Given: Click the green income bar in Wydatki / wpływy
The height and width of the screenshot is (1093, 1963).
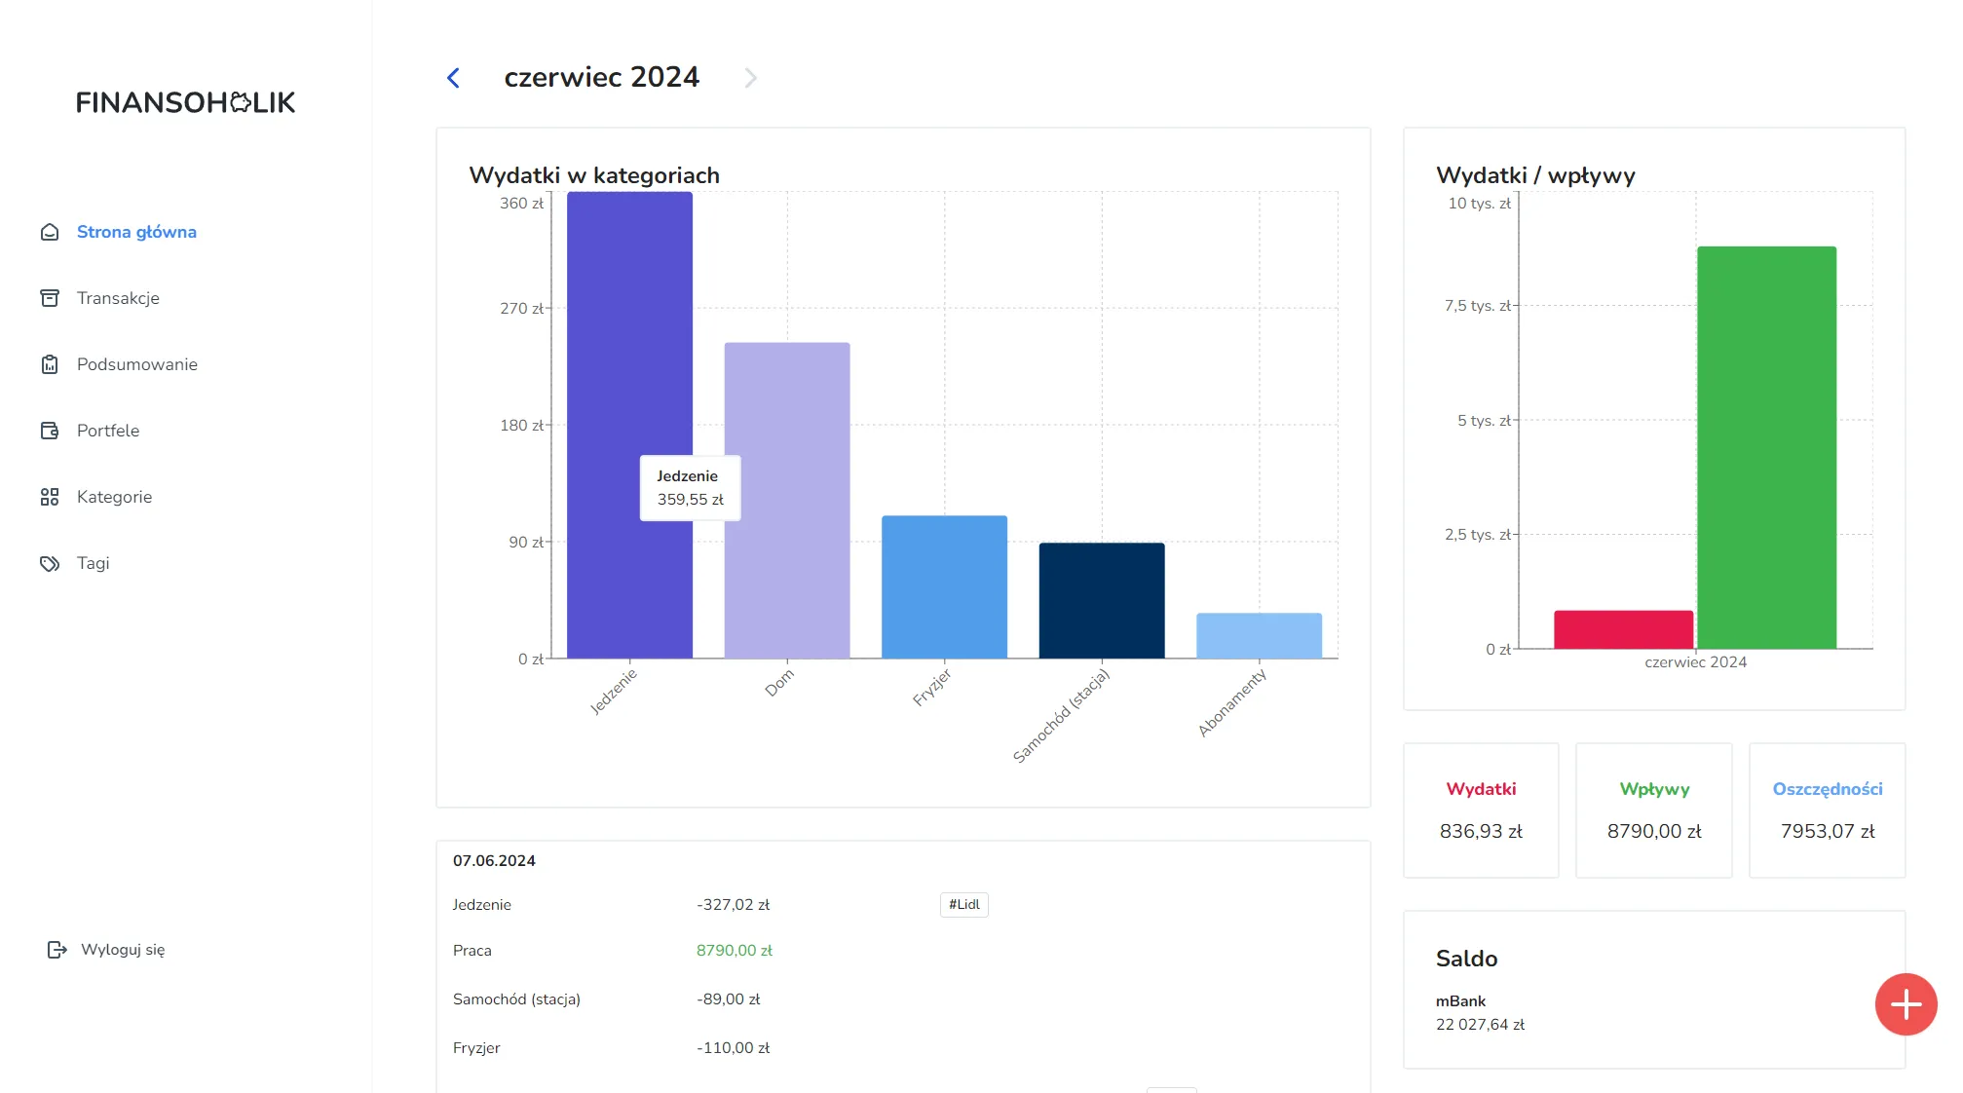Looking at the screenshot, I should pyautogui.click(x=1766, y=447).
